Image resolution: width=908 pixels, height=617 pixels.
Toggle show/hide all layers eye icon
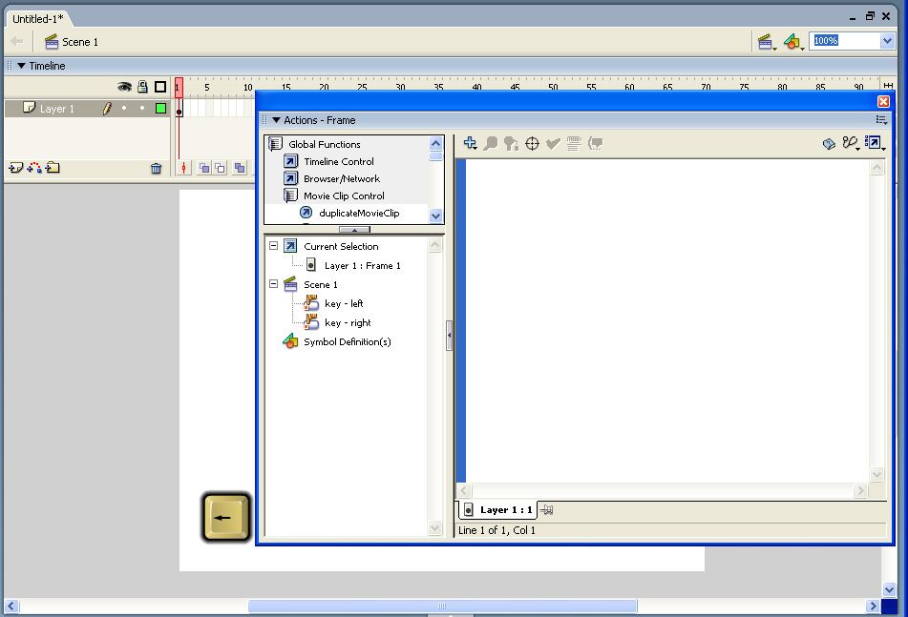tap(124, 87)
